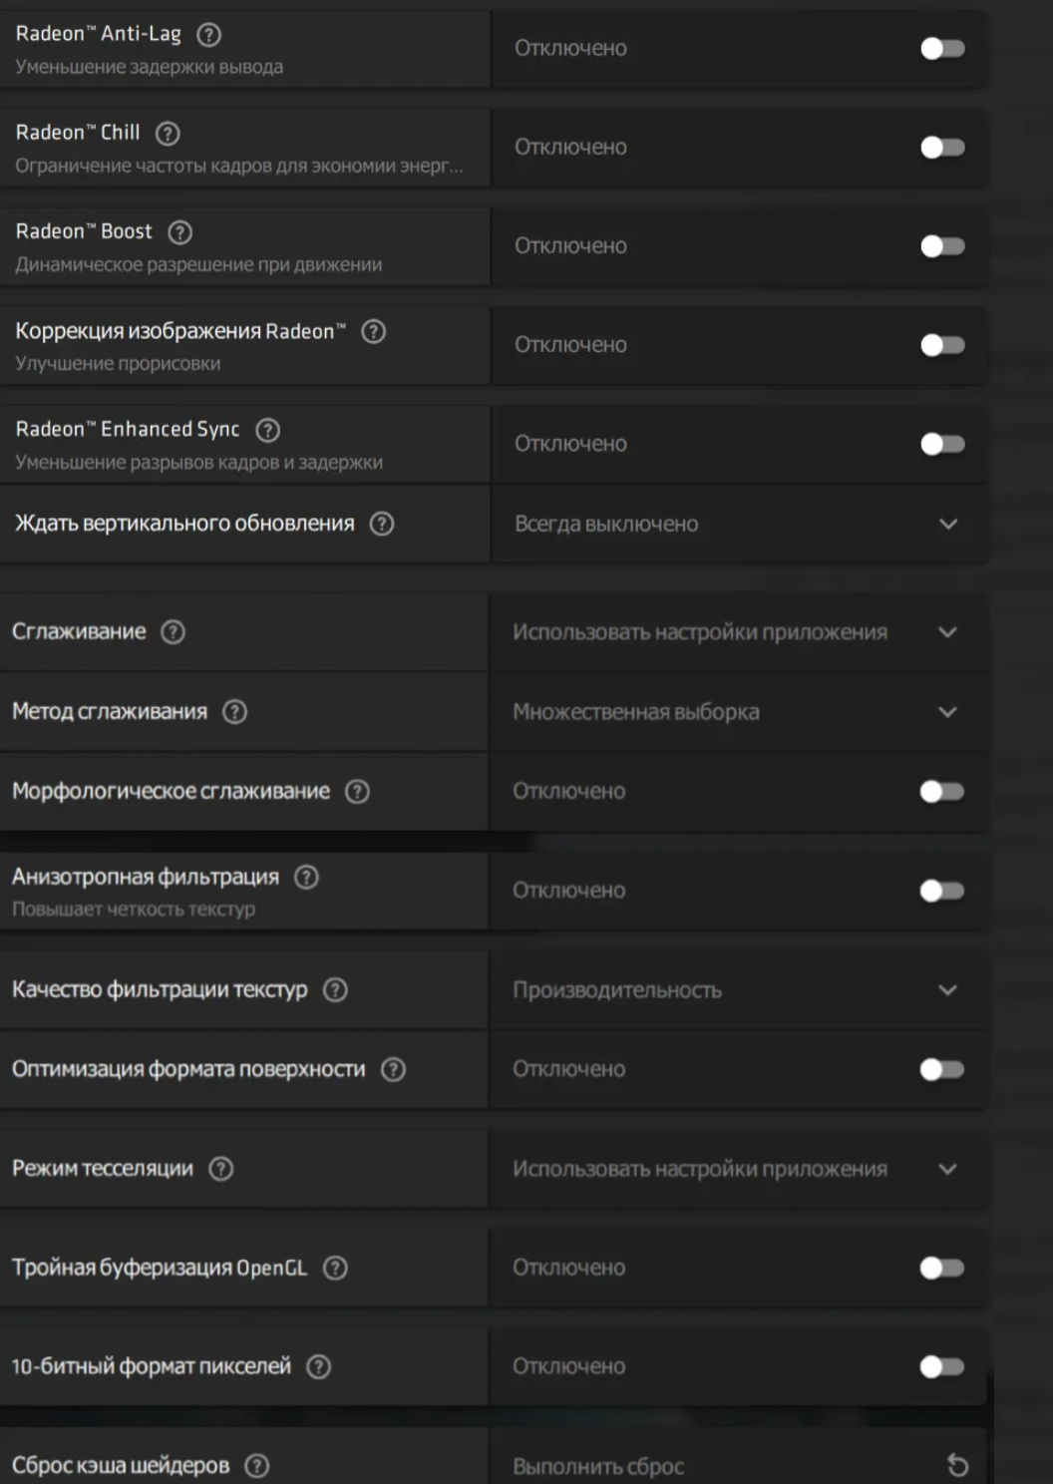Viewport: 1053px width, 1484px height.
Task: Click the help icon next to Radeon Anti-Lag
Action: click(x=208, y=35)
